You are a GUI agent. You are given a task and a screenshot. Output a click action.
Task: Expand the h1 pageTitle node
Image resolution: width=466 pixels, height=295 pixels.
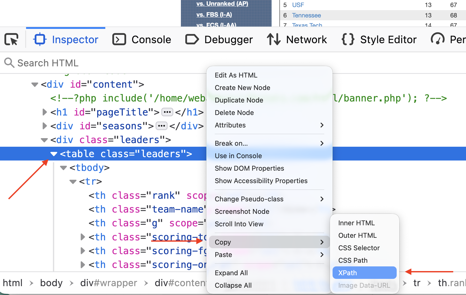tap(45, 112)
